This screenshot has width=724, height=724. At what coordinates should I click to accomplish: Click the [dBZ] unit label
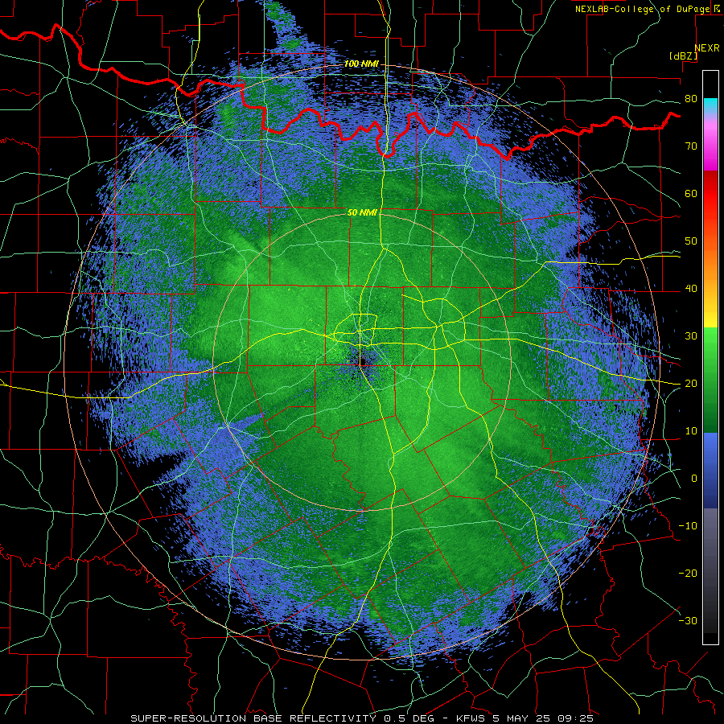point(683,56)
